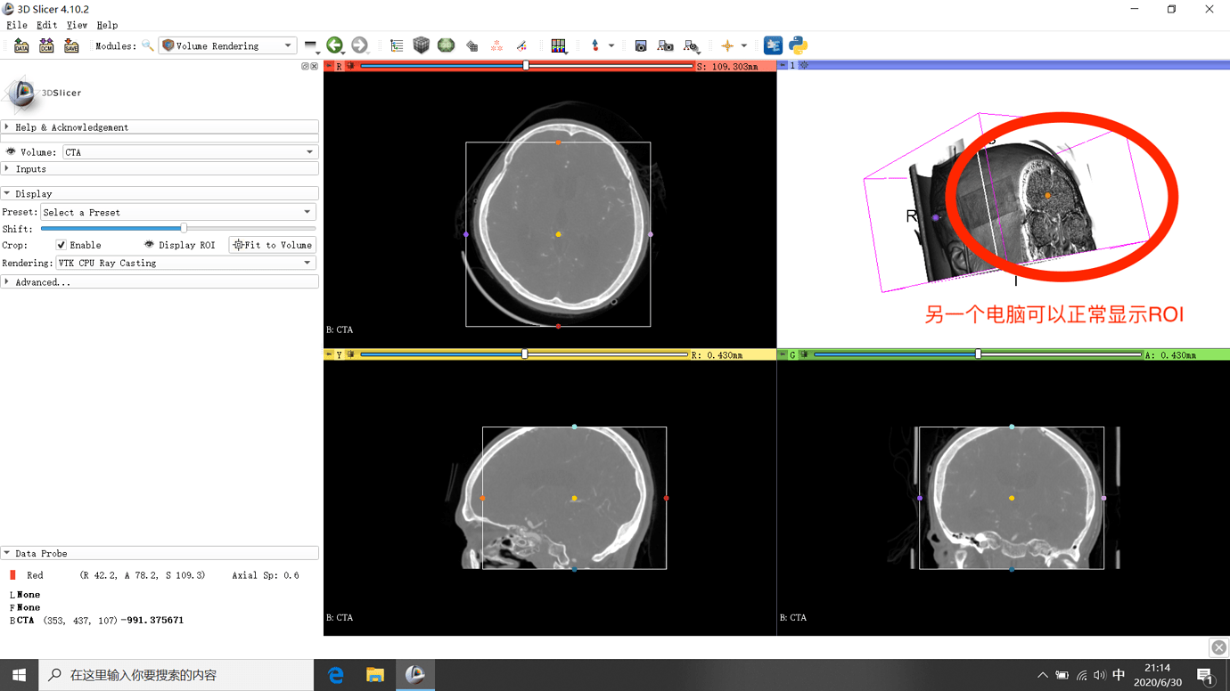Screen dimensions: 1230x691
Task: Open the Python interactor console
Action: (x=798, y=45)
